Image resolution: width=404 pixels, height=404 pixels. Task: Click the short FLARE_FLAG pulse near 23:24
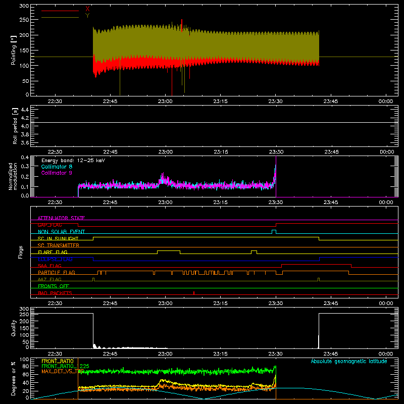[x=254, y=251]
